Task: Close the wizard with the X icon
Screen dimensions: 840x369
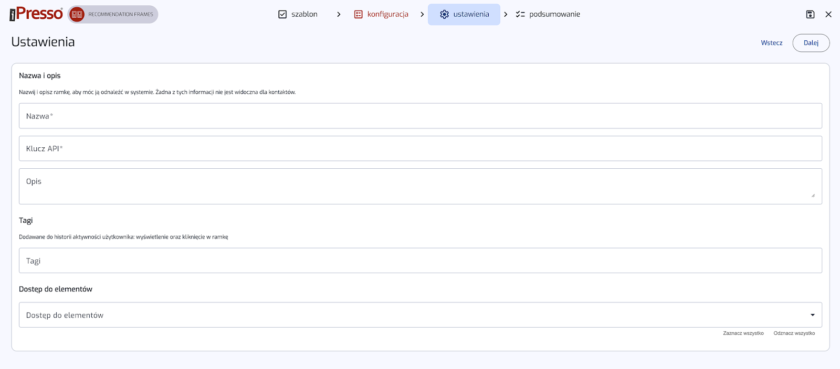Action: (x=828, y=15)
